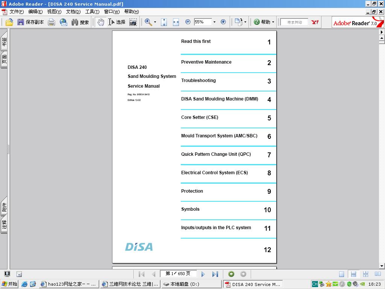Click the Search (搜索) binoculars button
385x289 pixels.
click(80, 22)
